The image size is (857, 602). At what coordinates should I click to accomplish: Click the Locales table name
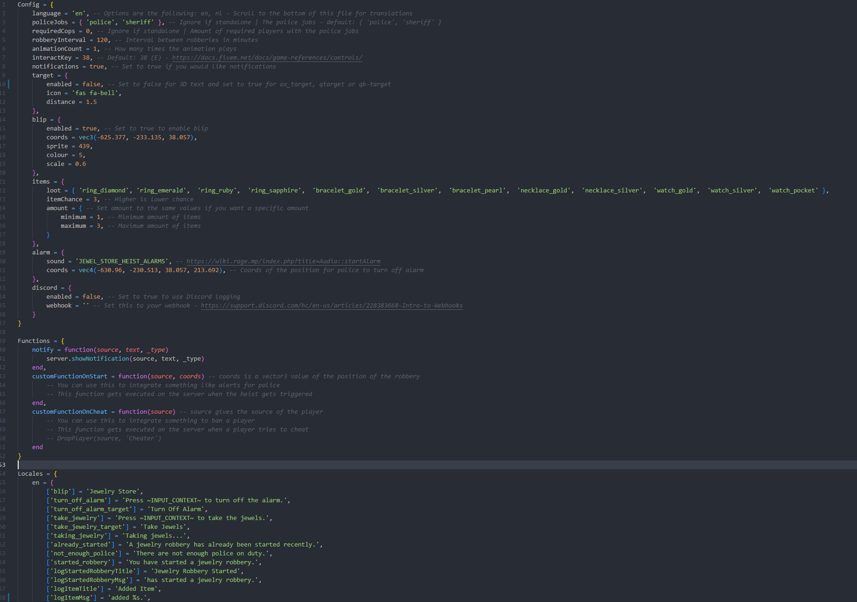pyautogui.click(x=30, y=474)
